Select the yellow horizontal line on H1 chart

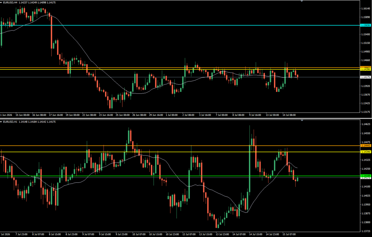180,152
